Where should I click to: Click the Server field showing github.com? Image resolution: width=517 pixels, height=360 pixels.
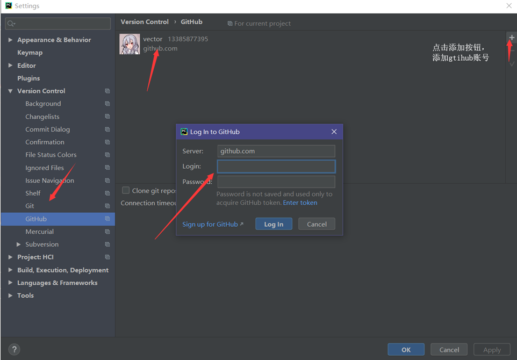coord(276,151)
